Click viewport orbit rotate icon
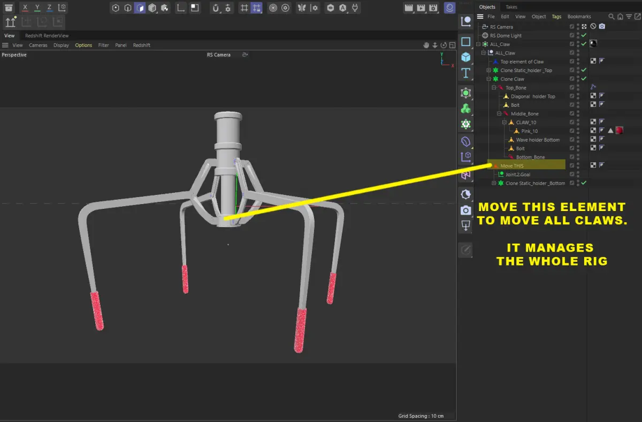Image resolution: width=642 pixels, height=422 pixels. [x=444, y=45]
